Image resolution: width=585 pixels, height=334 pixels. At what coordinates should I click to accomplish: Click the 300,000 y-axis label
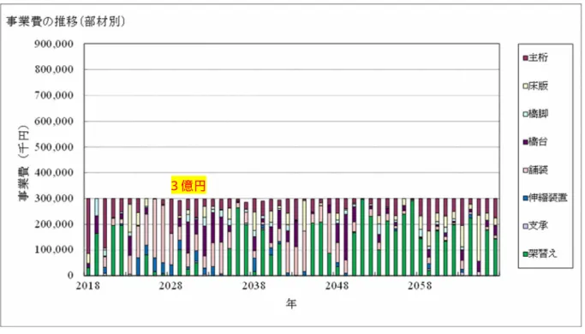point(54,199)
